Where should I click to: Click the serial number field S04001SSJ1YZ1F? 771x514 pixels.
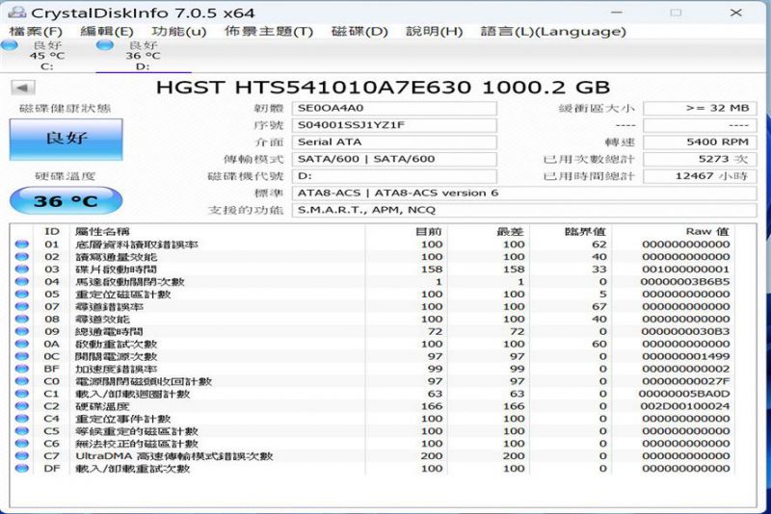[x=394, y=125]
